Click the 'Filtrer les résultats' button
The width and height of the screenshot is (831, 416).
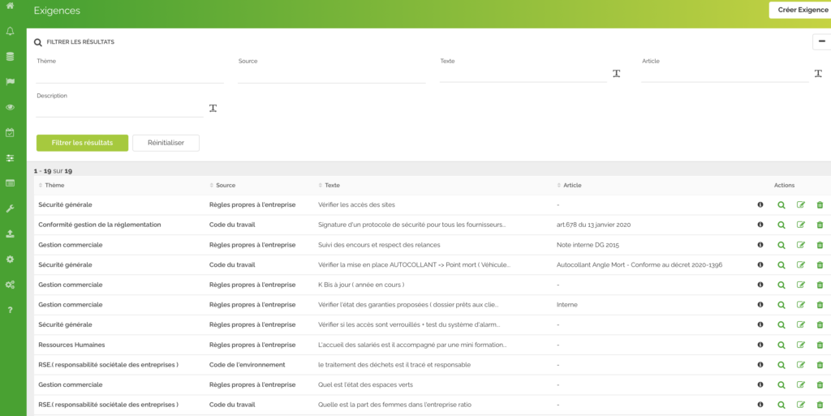[x=82, y=143]
